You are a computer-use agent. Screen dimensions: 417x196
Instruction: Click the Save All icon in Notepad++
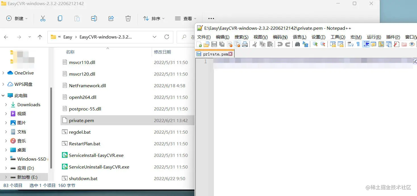point(222,44)
